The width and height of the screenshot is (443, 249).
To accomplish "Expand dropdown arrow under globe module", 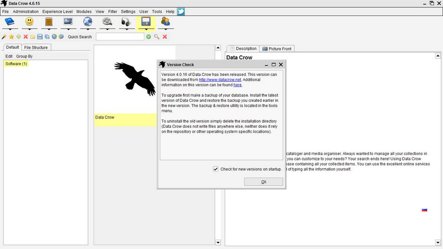I will (x=87, y=29).
